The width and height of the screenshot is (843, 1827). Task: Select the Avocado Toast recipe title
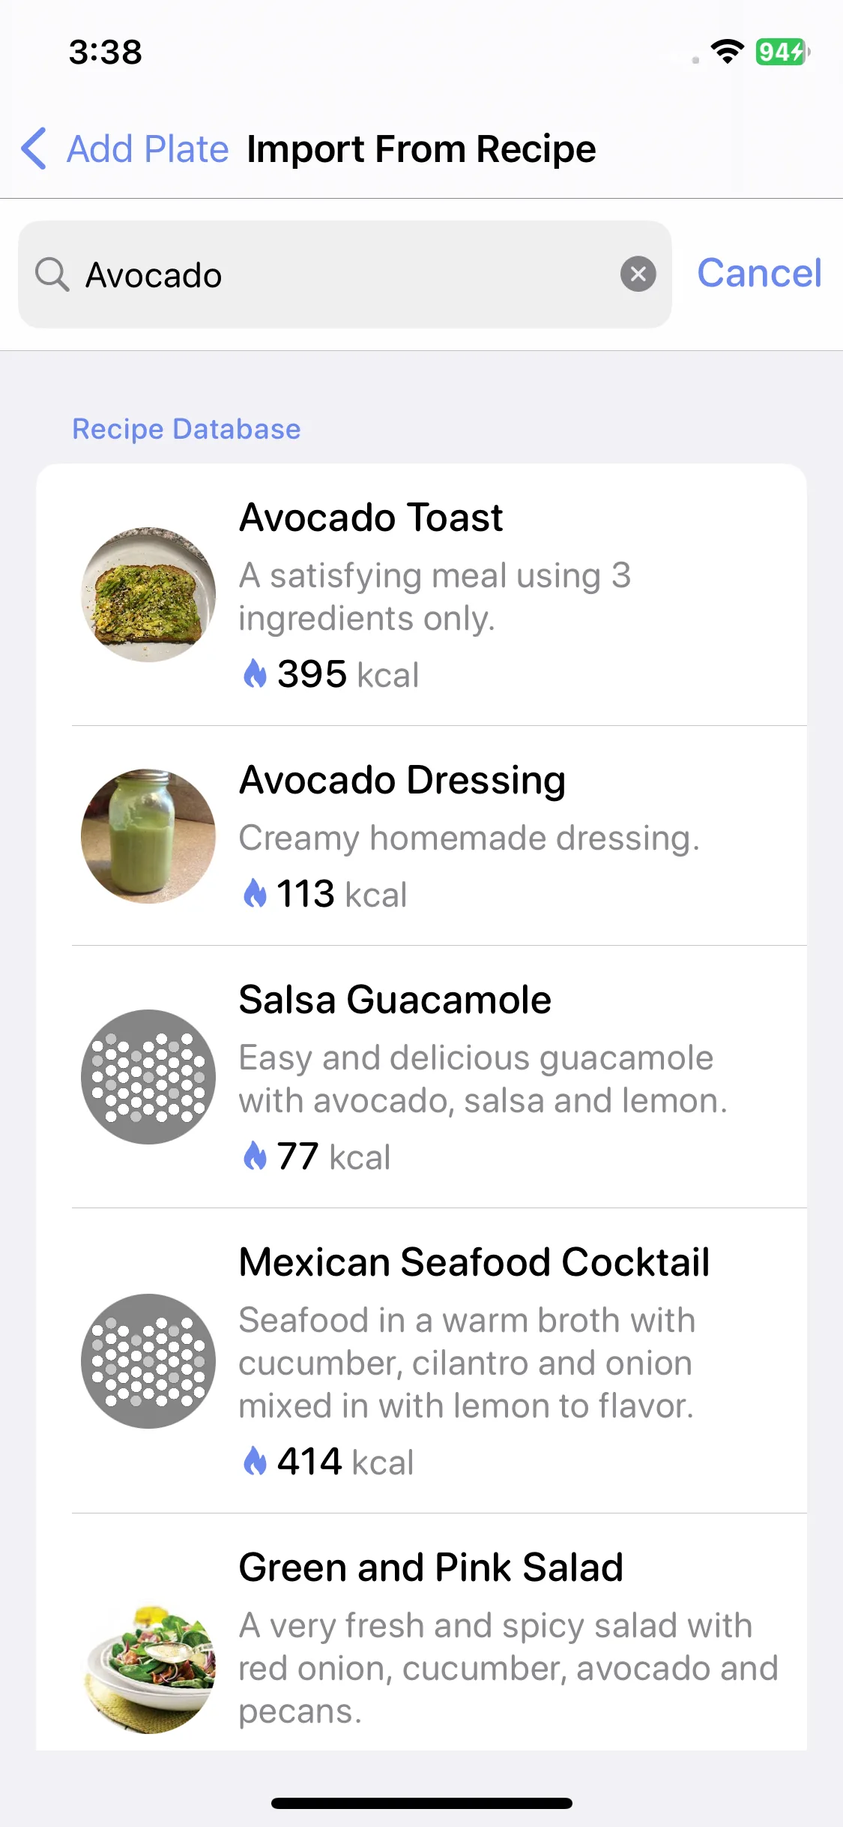click(x=371, y=517)
